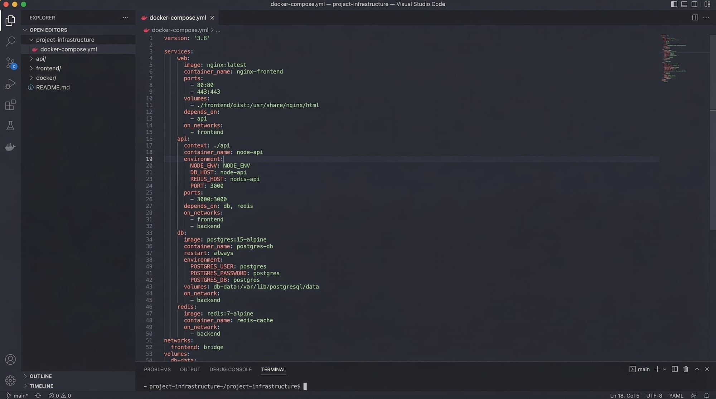
Task: Expand the OUTLINE section
Action: (x=40, y=376)
